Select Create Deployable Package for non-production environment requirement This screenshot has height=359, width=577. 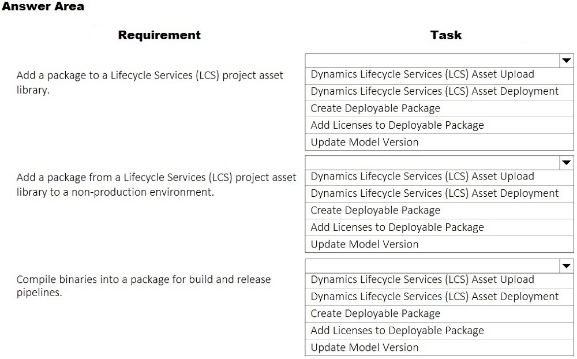375,211
